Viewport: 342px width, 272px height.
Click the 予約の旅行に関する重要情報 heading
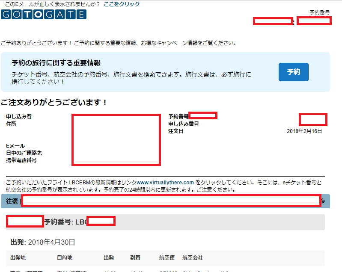tap(56, 63)
